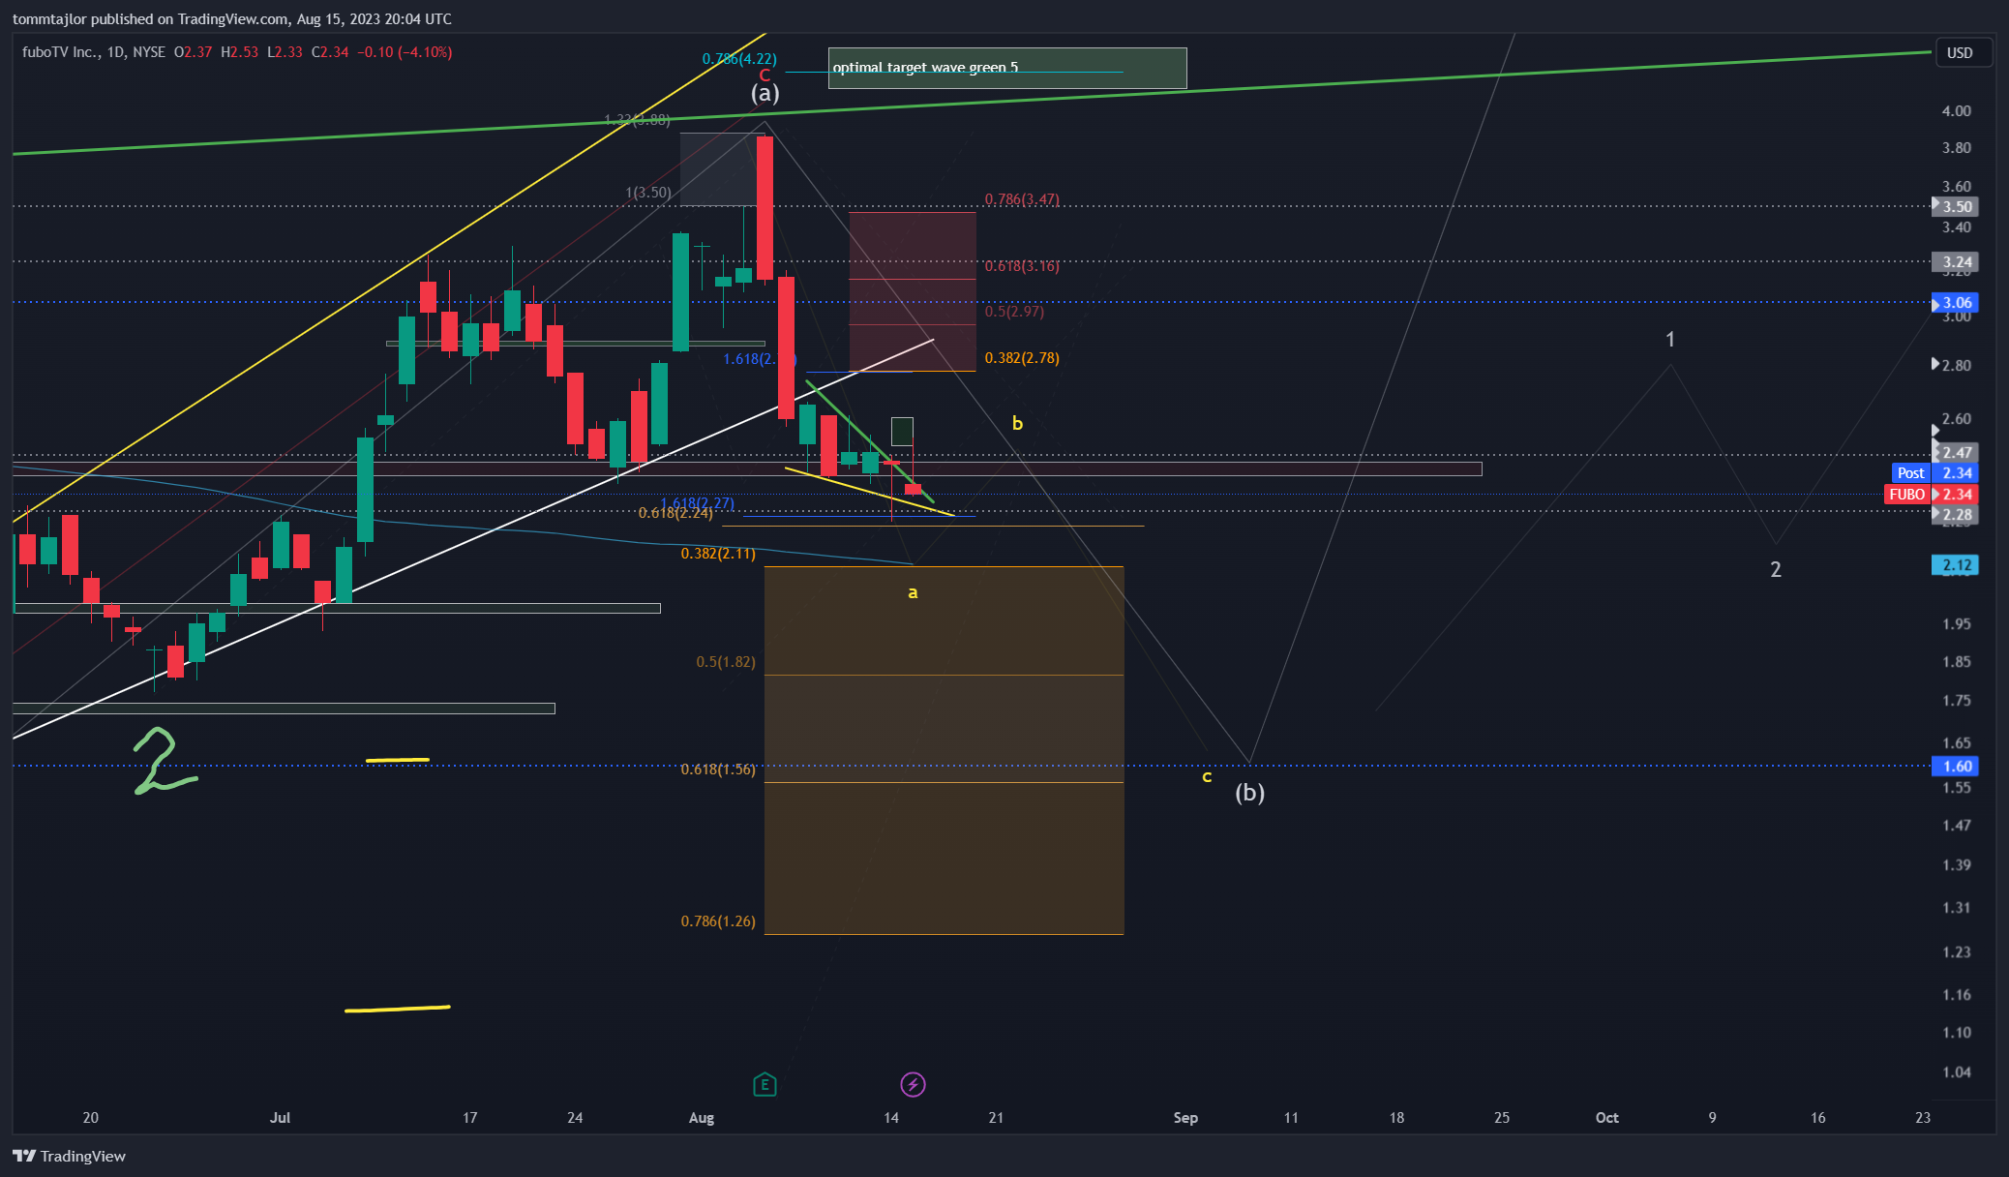Click the 'Oct' date on time axis
The height and width of the screenshot is (1177, 2009).
(x=1606, y=1118)
